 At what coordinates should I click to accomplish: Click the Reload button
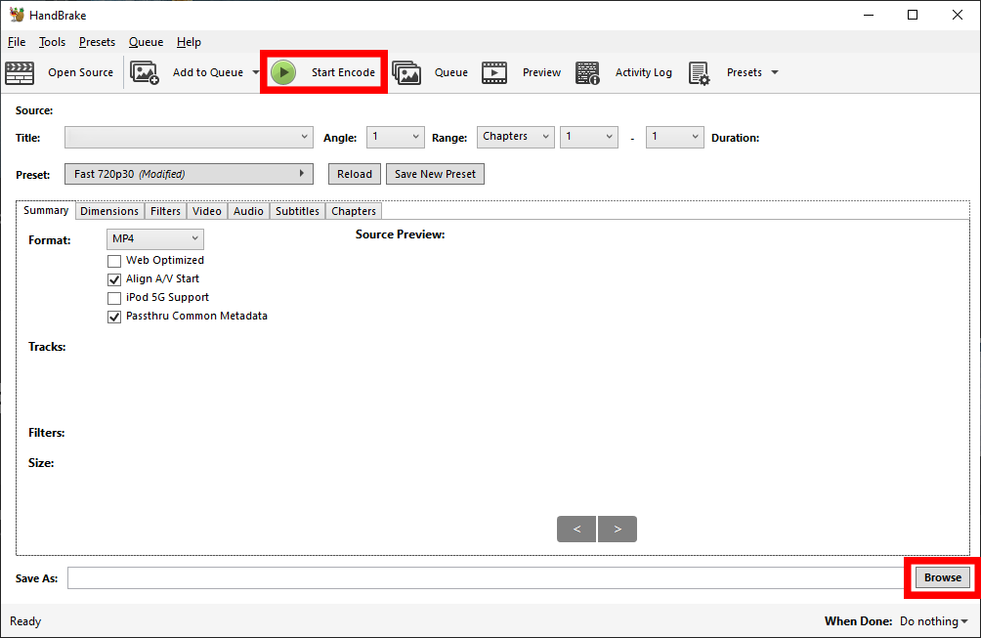(354, 174)
